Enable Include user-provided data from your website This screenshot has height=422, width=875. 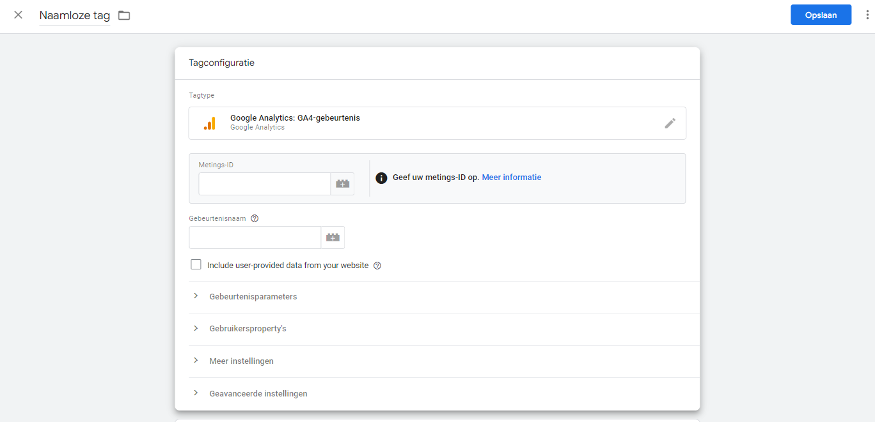(x=196, y=265)
